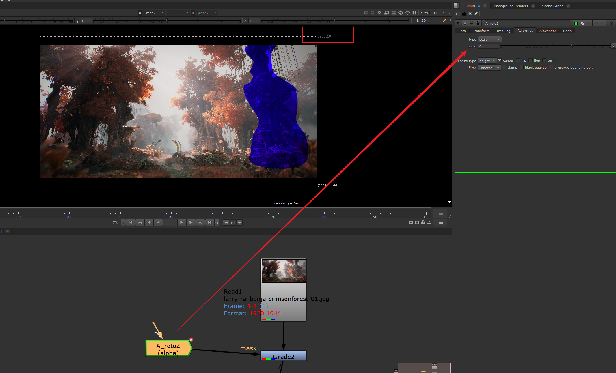The width and height of the screenshot is (616, 373).
Task: Open the resize type height dropdown
Action: (x=487, y=61)
